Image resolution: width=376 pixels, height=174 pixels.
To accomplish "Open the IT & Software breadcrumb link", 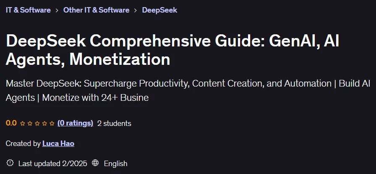I will pyautogui.click(x=28, y=10).
